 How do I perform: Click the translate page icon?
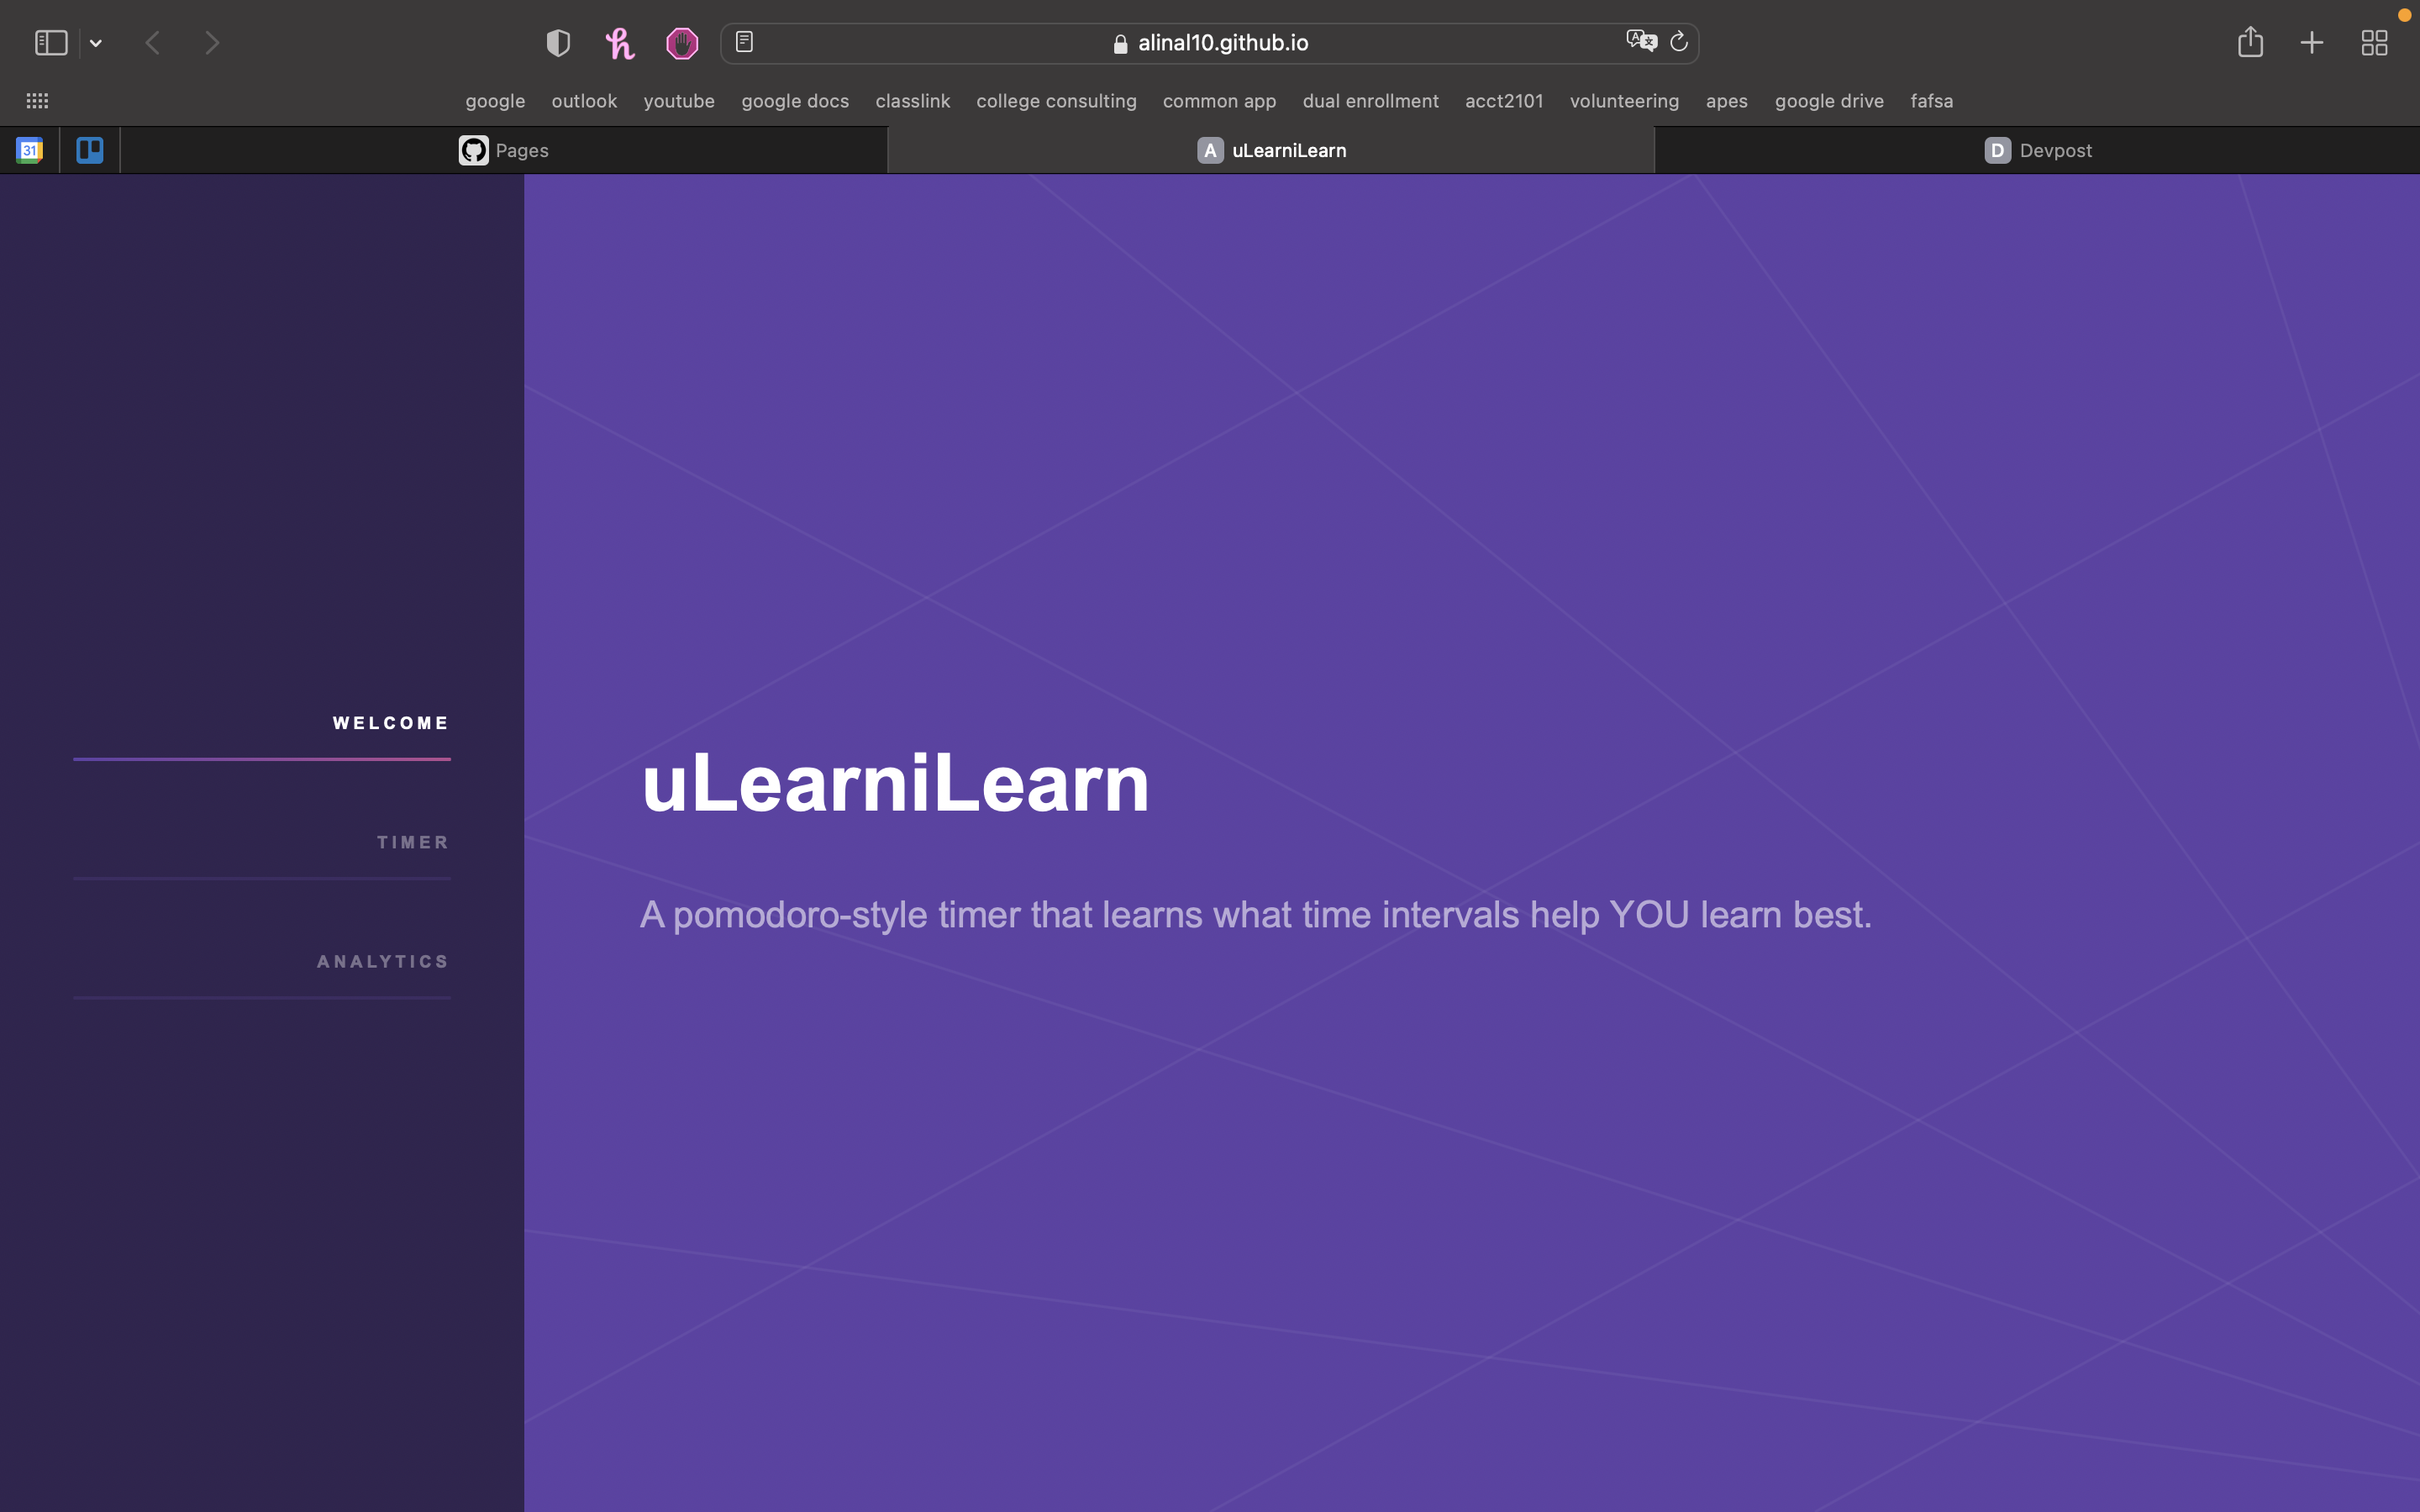(1641, 42)
